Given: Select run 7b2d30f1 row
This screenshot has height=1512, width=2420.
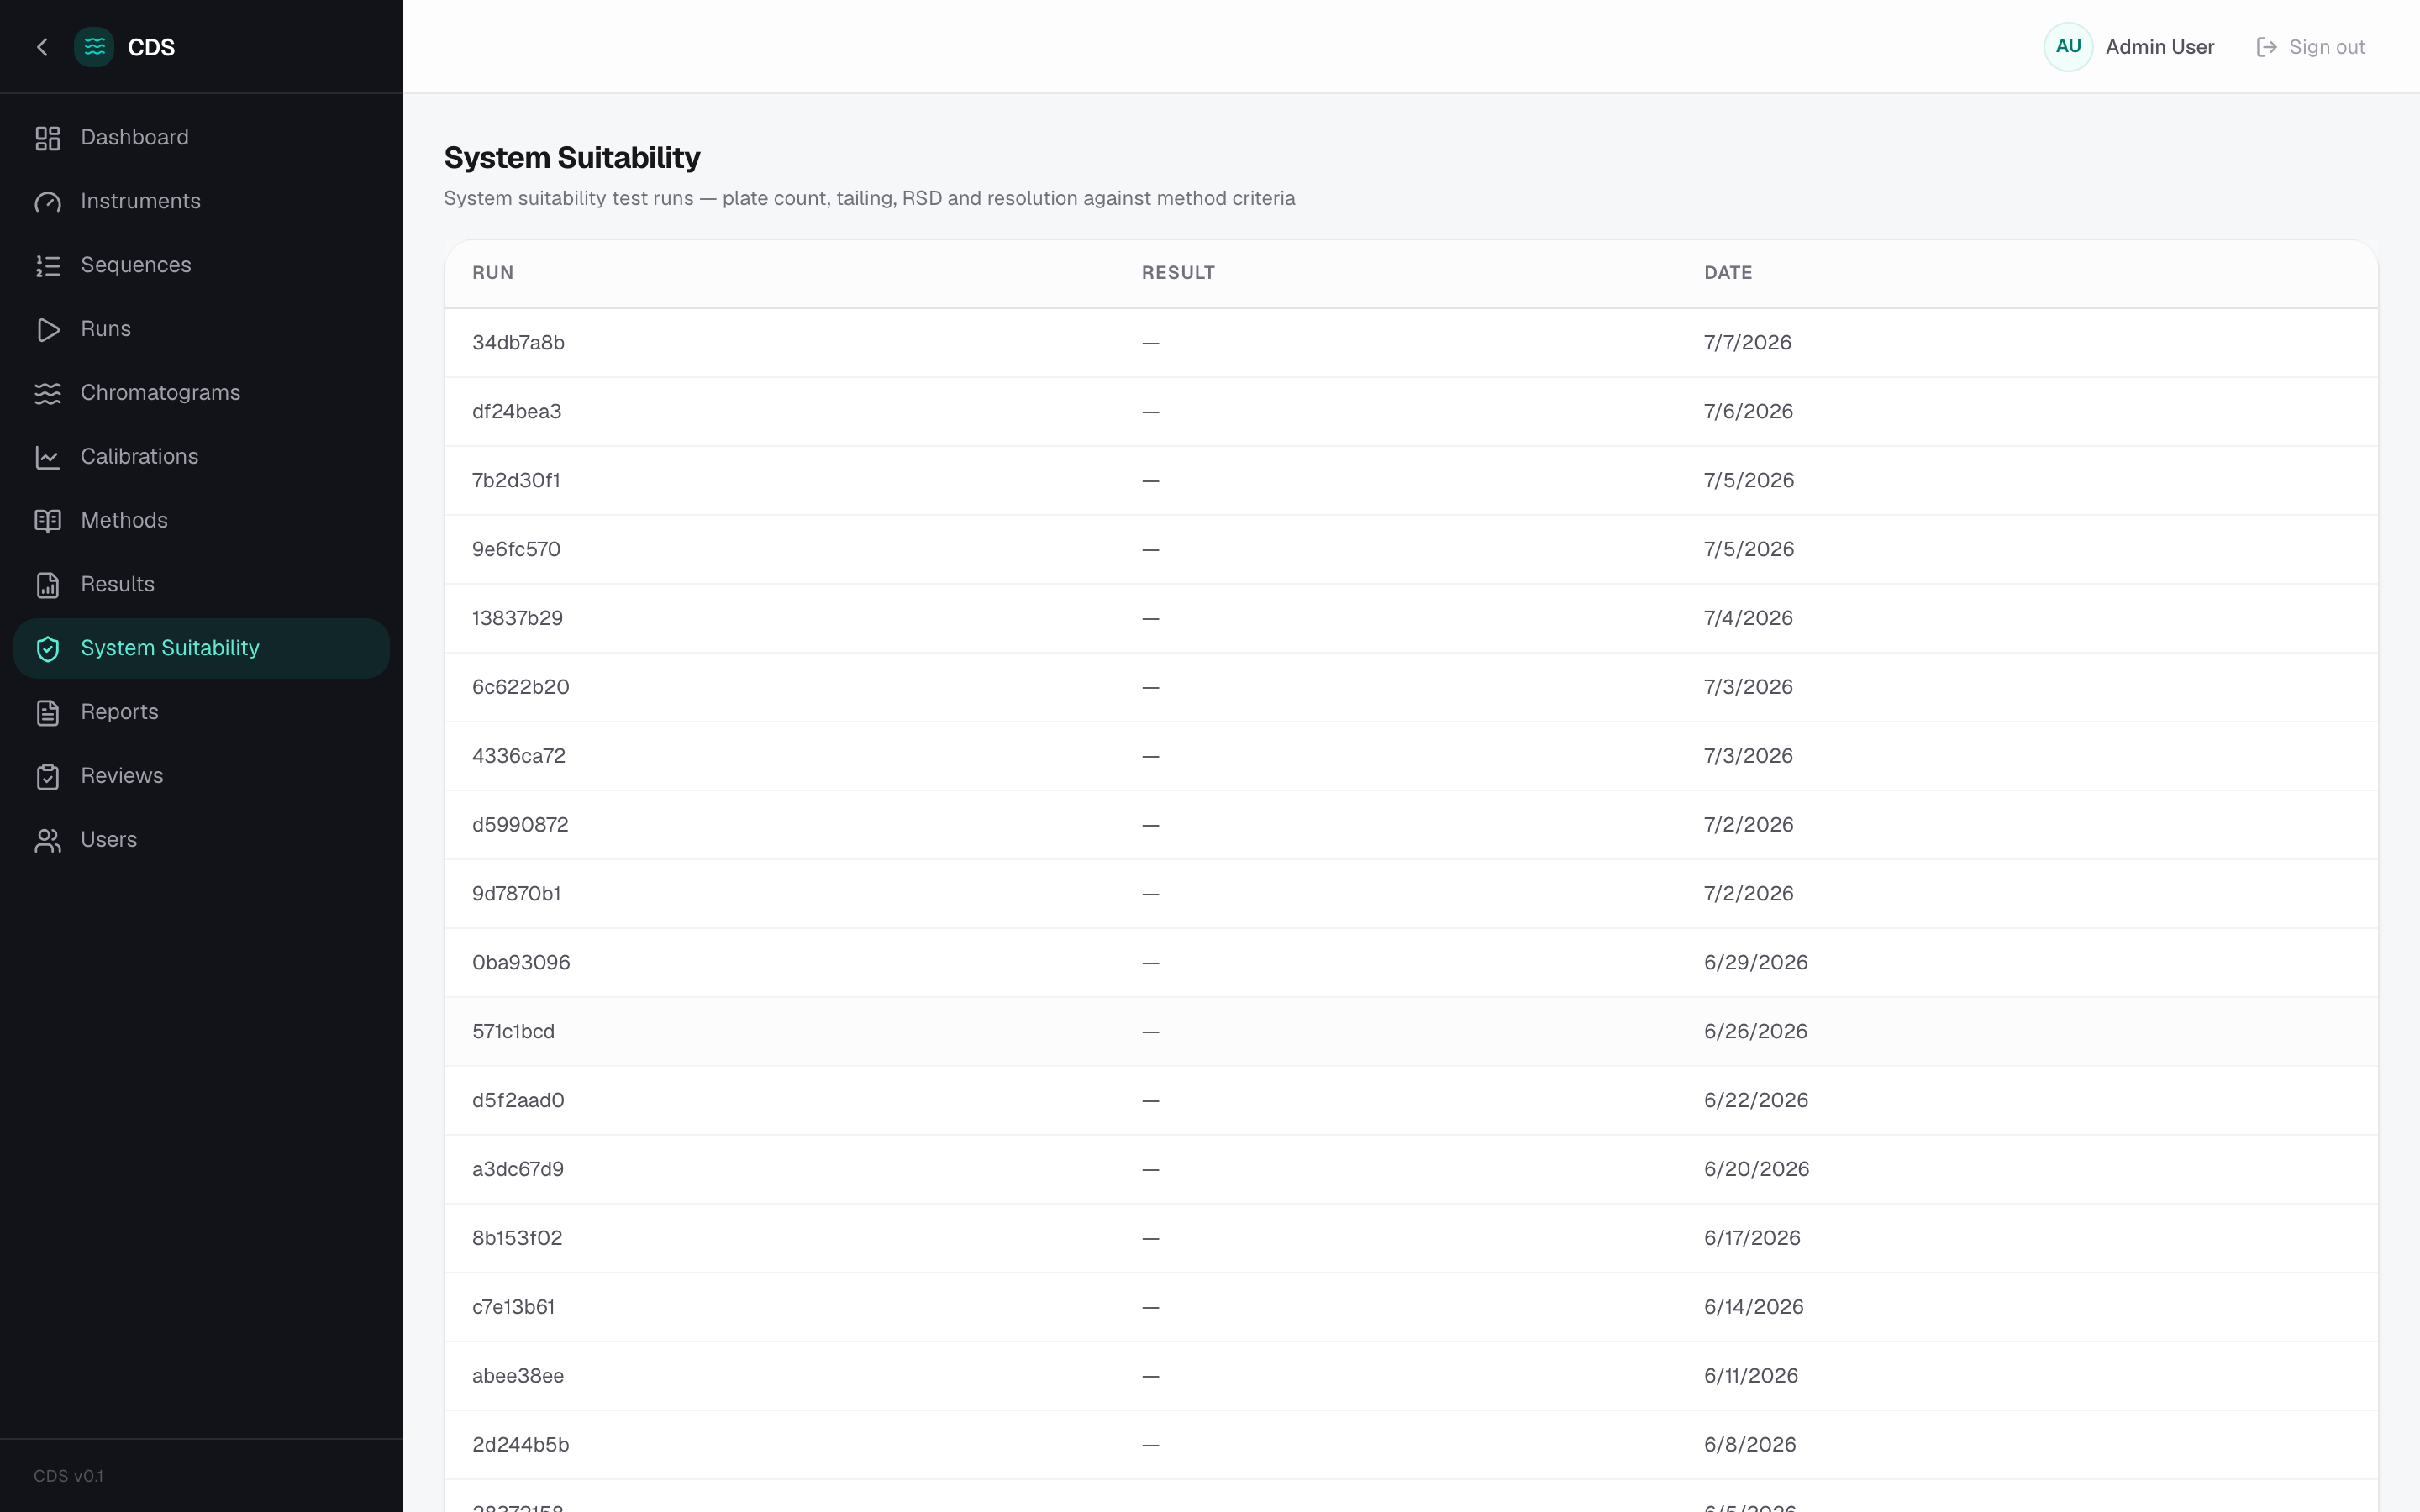Looking at the screenshot, I should tap(1411, 481).
